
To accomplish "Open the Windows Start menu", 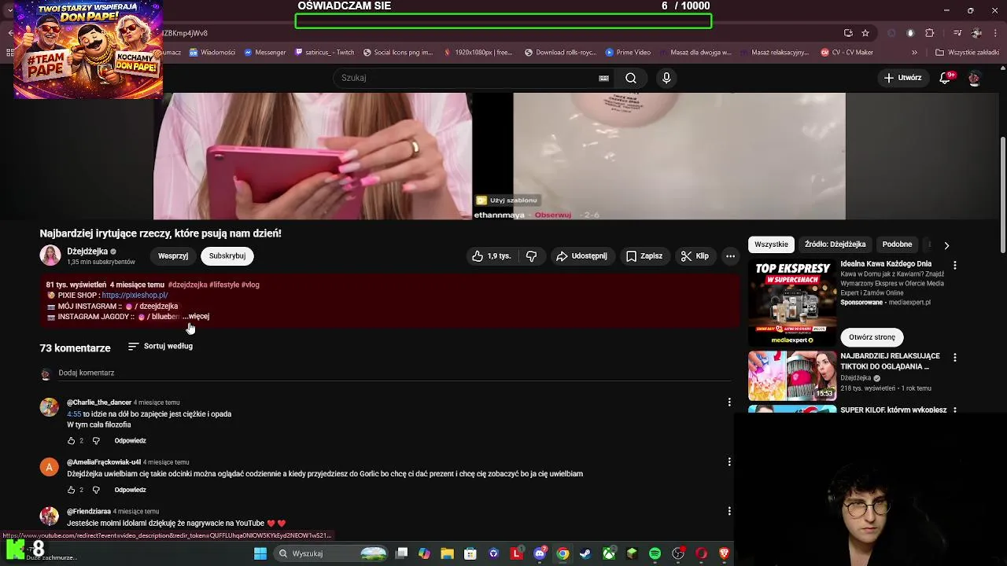I will (260, 553).
